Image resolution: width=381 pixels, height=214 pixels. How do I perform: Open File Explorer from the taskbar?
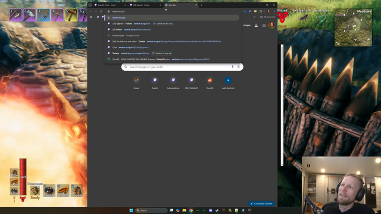tap(185, 210)
